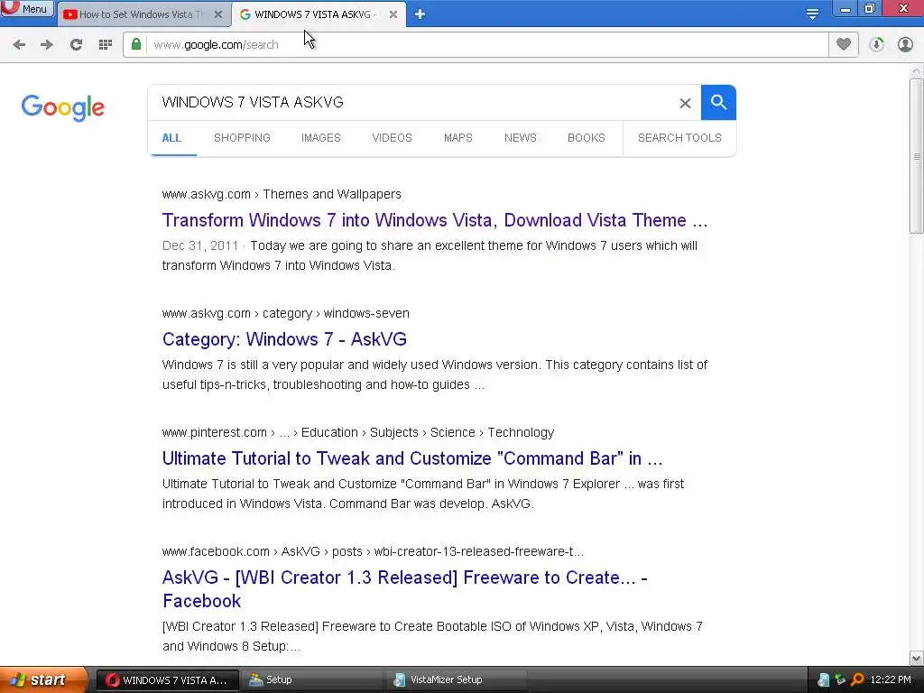
Task: Switch to VIDEOS results
Action: click(392, 138)
